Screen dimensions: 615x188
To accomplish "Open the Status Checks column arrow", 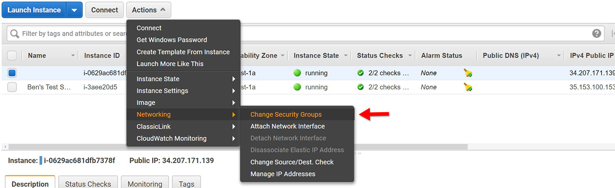I will coord(410,56).
